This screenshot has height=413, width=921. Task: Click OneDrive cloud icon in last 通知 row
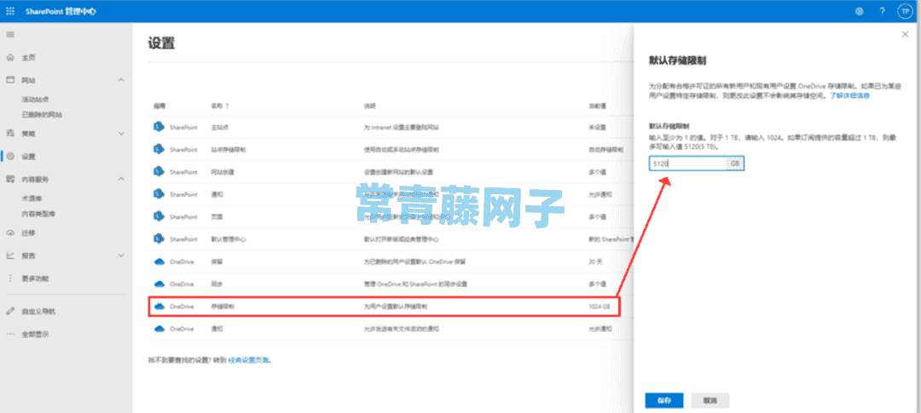click(x=158, y=329)
